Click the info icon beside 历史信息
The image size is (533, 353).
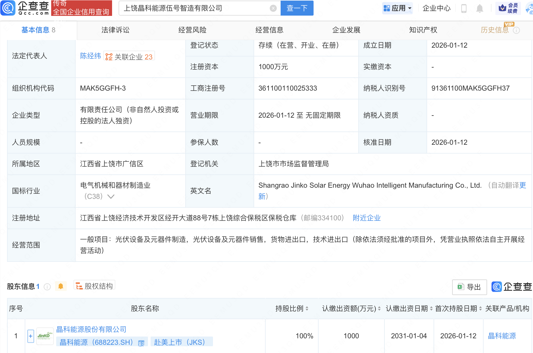[517, 30]
